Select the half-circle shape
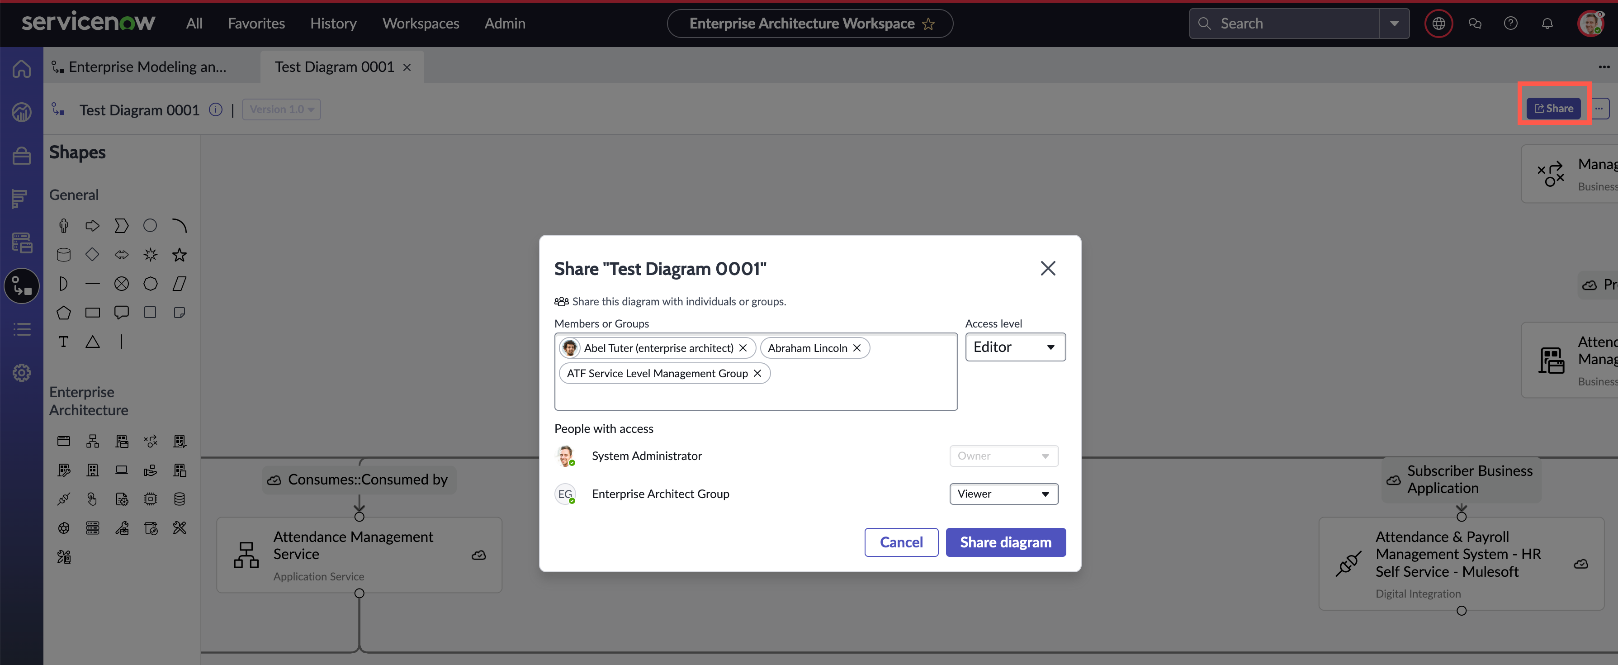The height and width of the screenshot is (665, 1618). (x=63, y=284)
